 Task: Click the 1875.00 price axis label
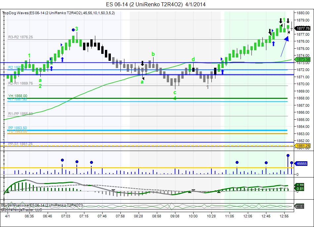point(303,49)
